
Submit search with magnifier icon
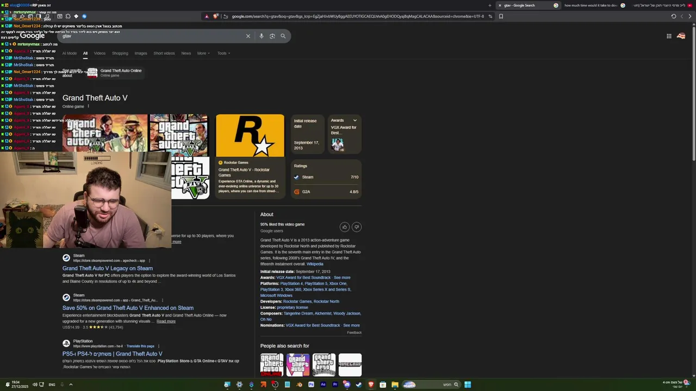pos(283,36)
